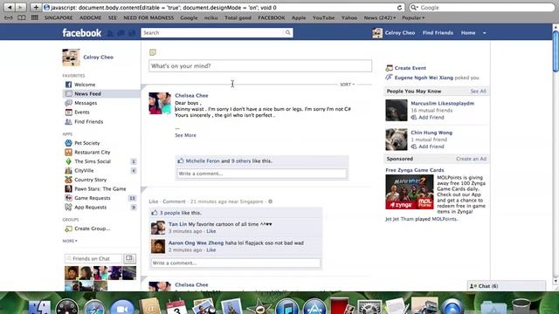Viewport: 559px width, 314px height.
Task: Click Create Group in the sidebar
Action: click(92, 229)
